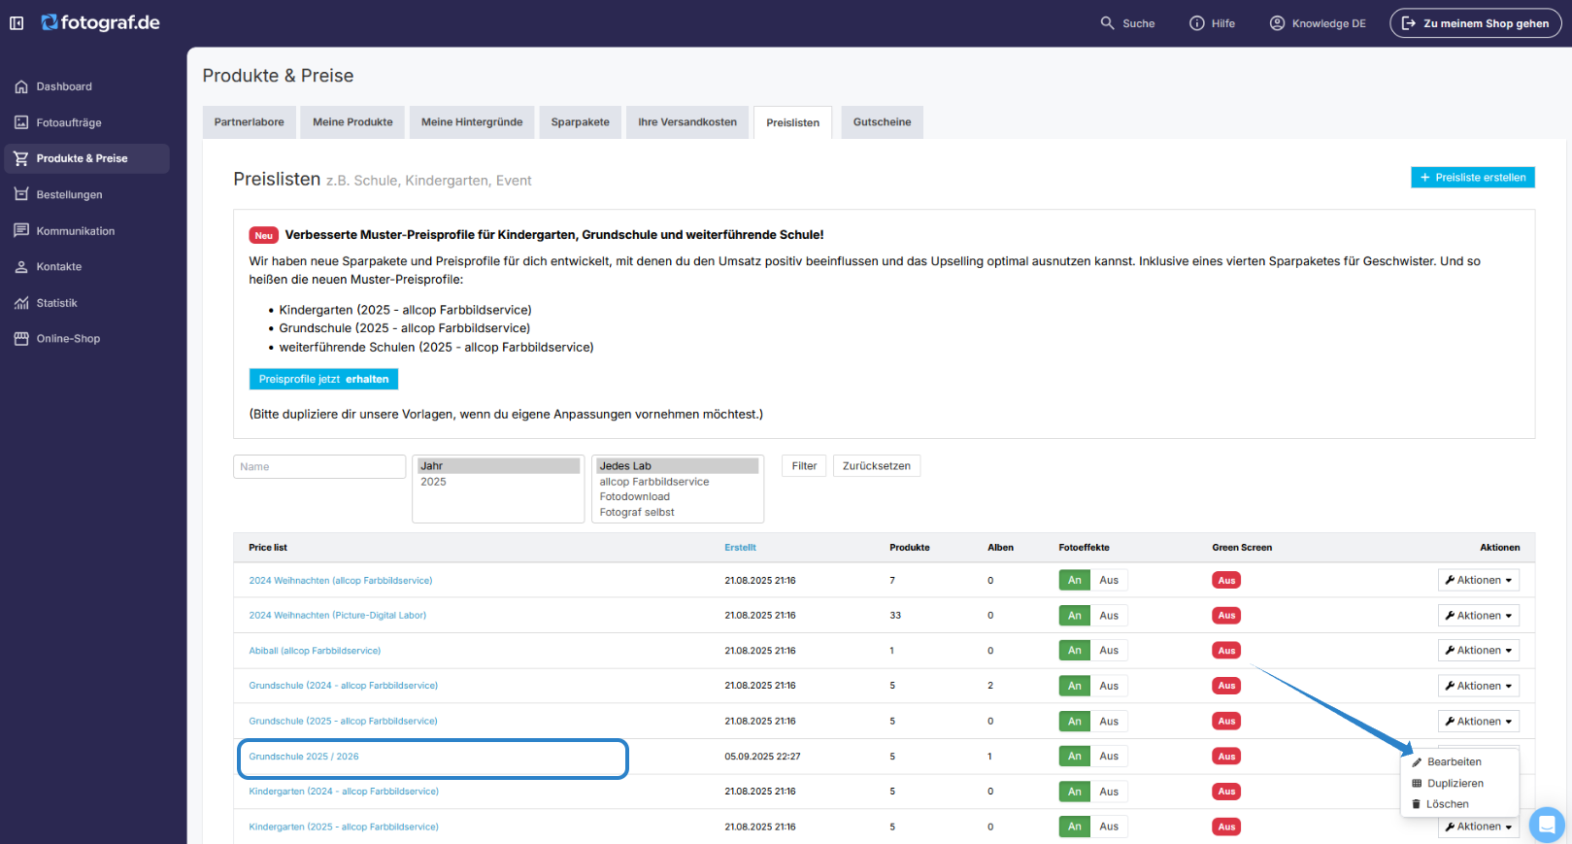Open the Fotoaufträge image icon
The width and height of the screenshot is (1572, 844).
click(21, 122)
